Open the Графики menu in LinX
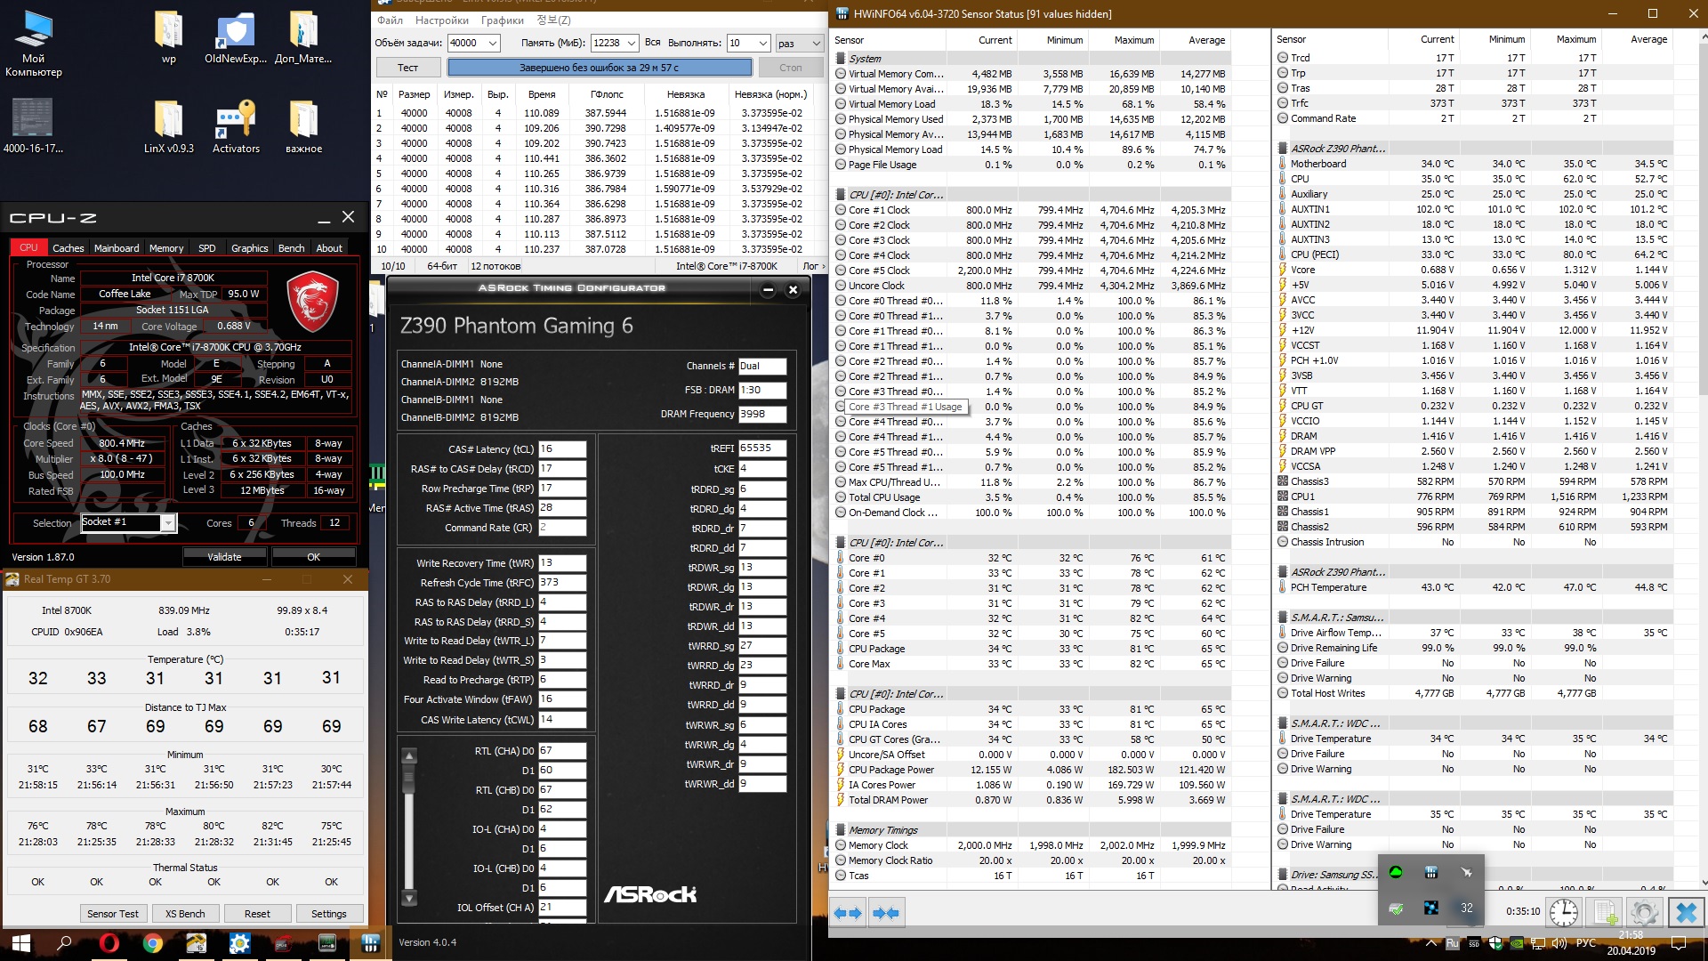 [x=503, y=20]
